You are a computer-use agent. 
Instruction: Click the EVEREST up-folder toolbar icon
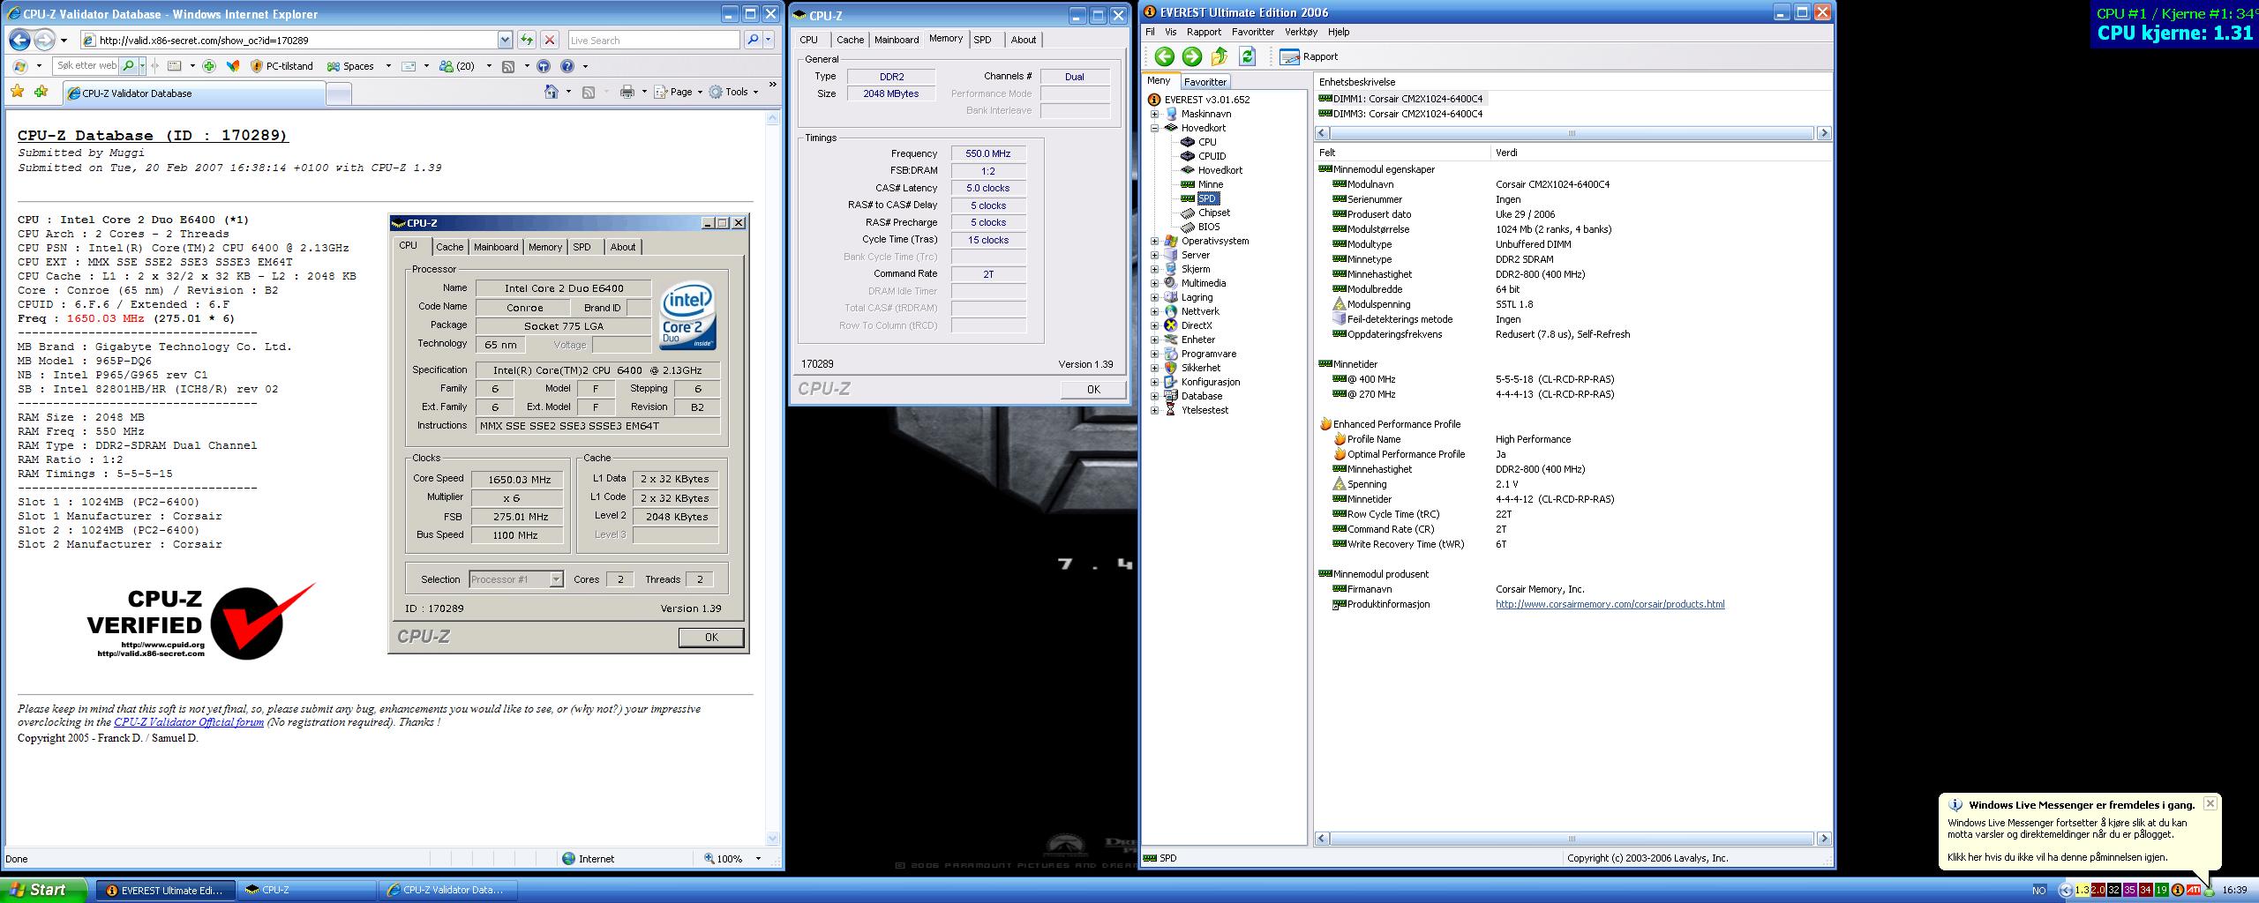click(1220, 56)
